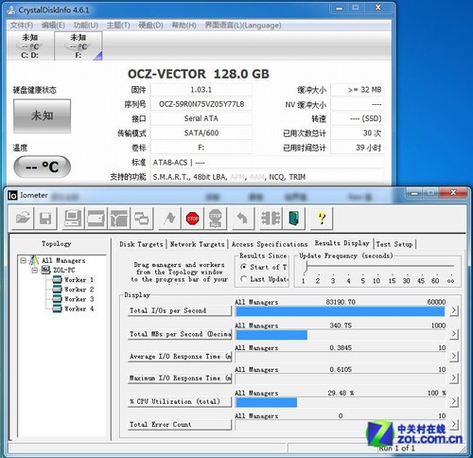Screen dimensions: 473x458
Task: Exit Iometer green door icon
Action: [294, 218]
